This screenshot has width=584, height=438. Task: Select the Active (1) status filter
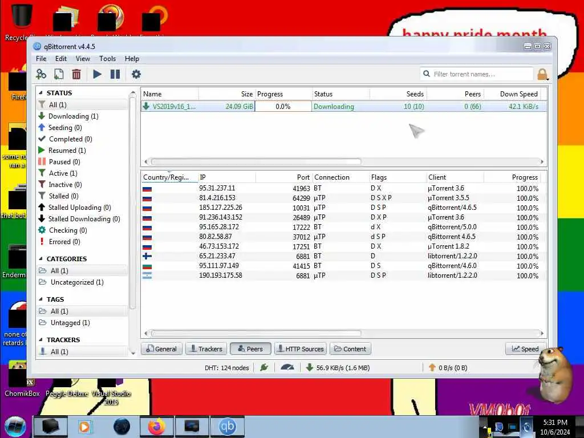tap(82, 173)
